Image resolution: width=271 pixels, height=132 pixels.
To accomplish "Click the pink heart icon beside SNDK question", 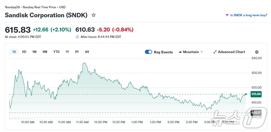I will coord(227,15).
